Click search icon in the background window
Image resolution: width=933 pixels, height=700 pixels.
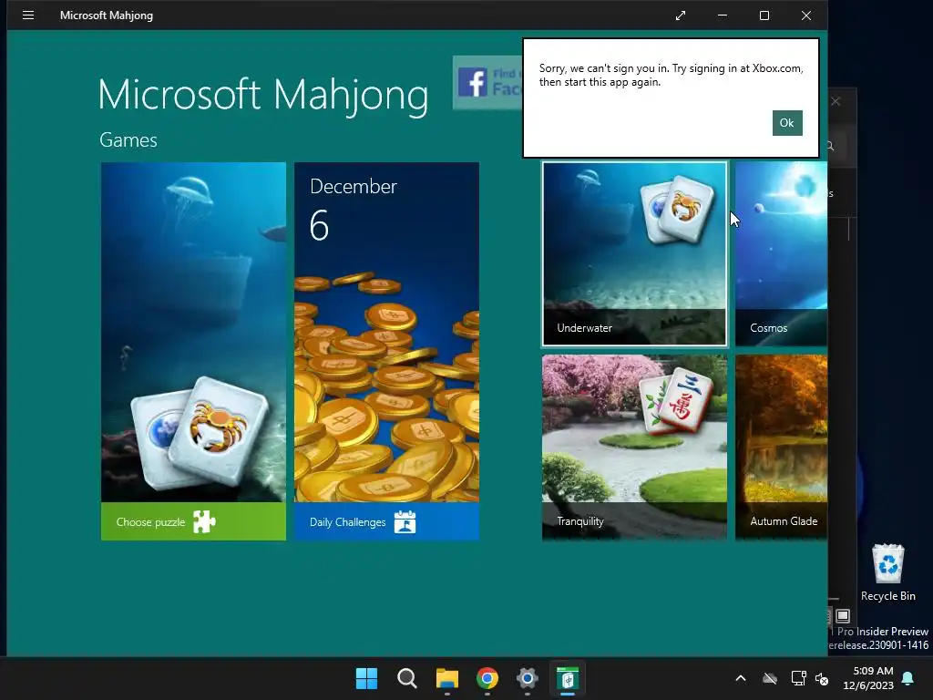coord(830,146)
